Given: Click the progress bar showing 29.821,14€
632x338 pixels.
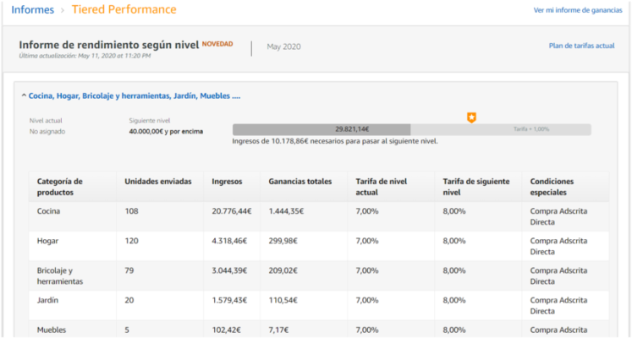Looking at the screenshot, I should (321, 129).
